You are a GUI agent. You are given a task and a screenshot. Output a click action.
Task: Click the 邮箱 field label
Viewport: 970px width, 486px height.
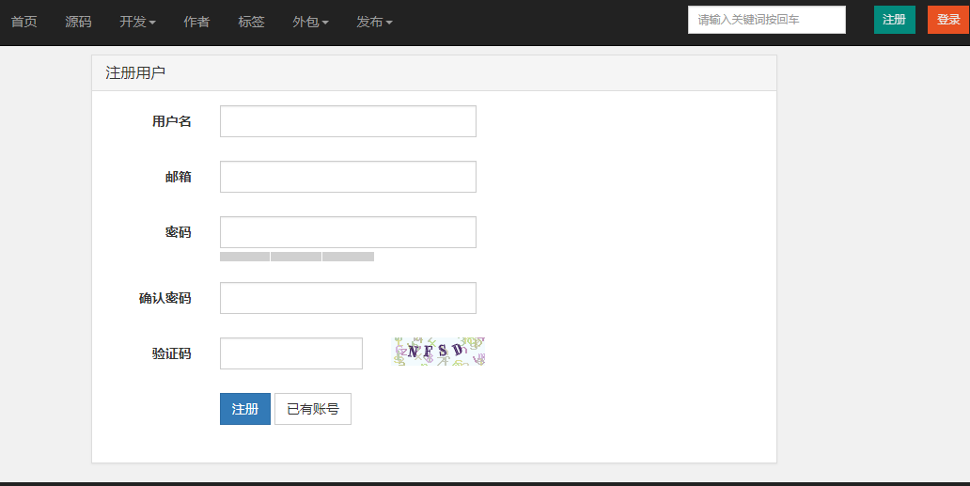[179, 177]
